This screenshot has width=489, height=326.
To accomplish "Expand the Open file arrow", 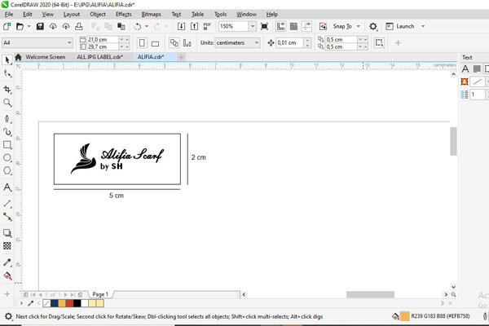I will 29,26.
